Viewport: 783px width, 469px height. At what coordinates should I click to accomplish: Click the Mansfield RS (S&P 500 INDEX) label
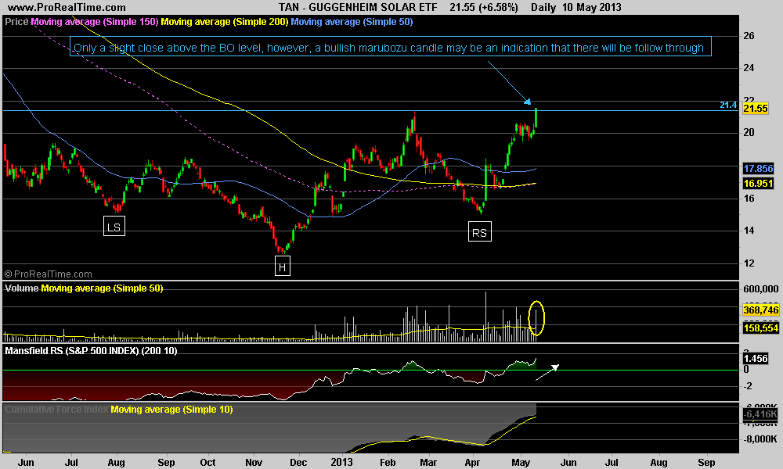pyautogui.click(x=91, y=350)
